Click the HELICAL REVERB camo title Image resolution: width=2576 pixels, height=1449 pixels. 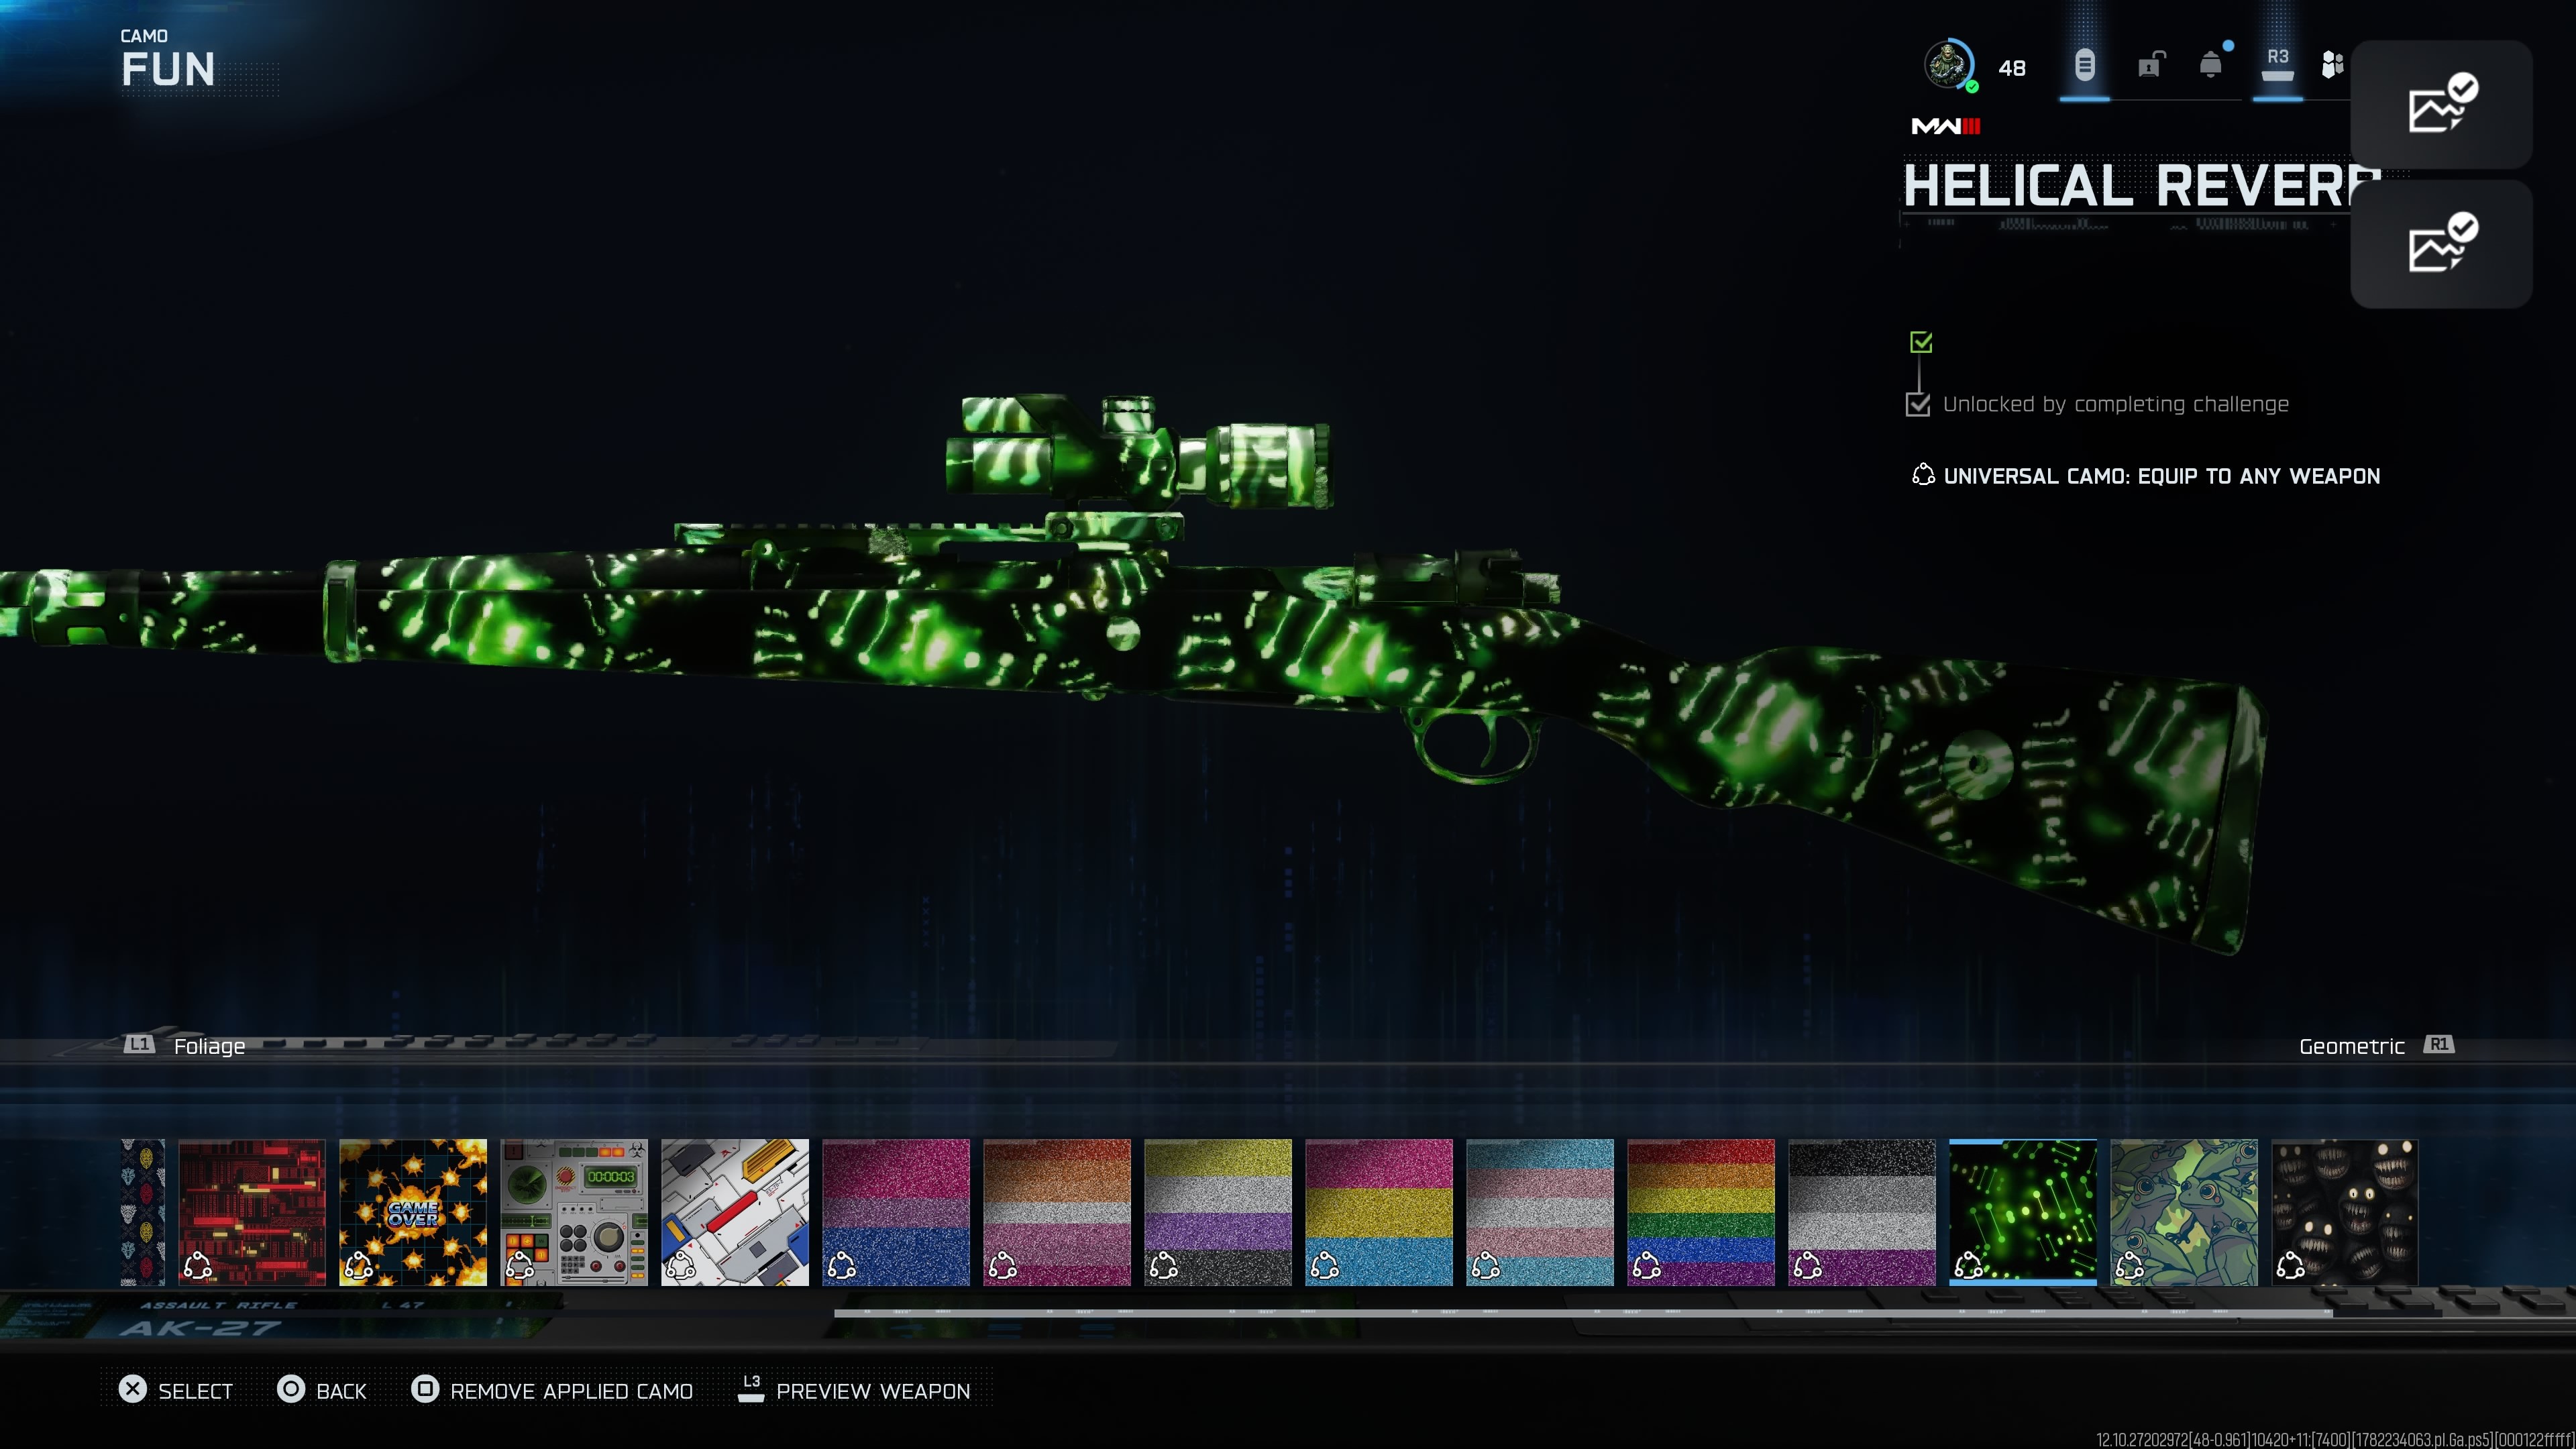click(x=2141, y=186)
